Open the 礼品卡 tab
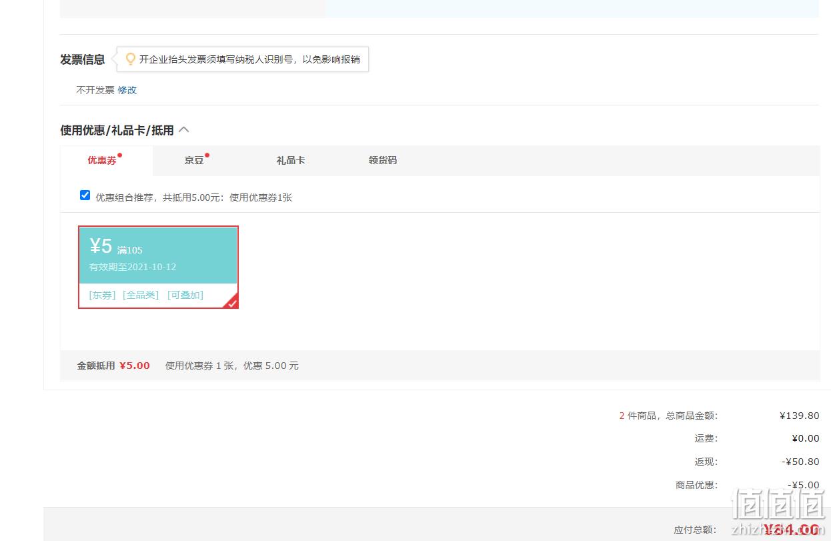 tap(291, 161)
